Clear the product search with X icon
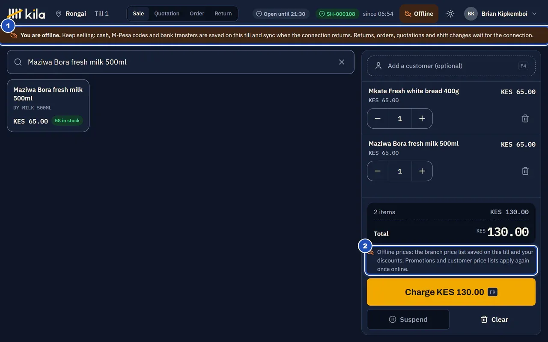Image resolution: width=548 pixels, height=342 pixels. click(342, 62)
